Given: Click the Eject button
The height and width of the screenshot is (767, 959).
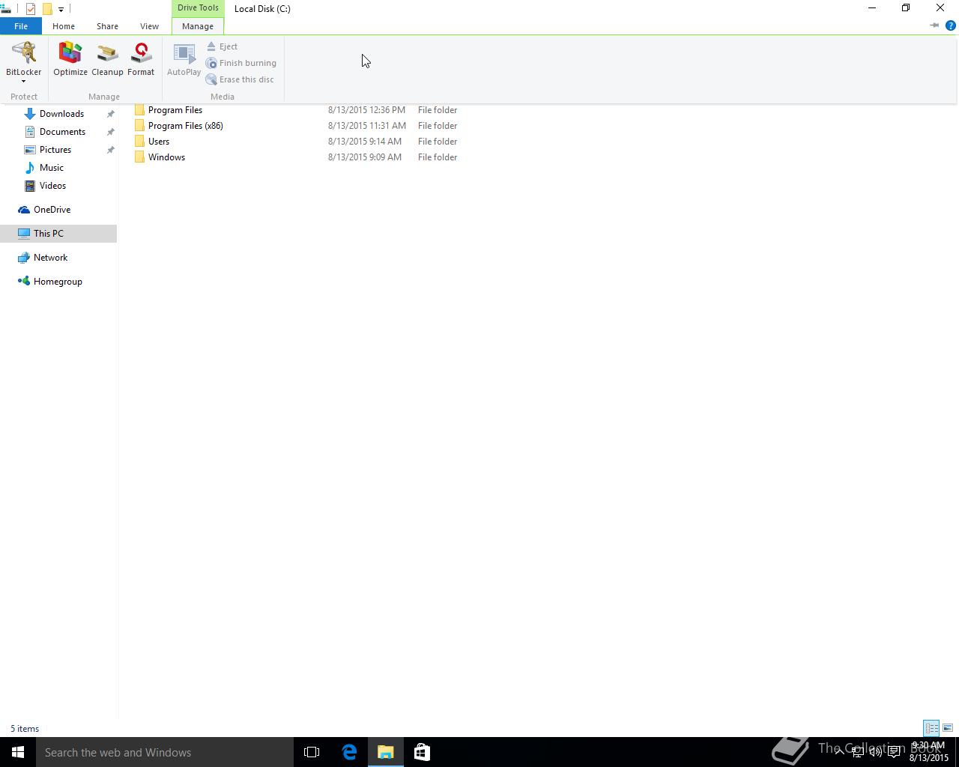Looking at the screenshot, I should (222, 46).
